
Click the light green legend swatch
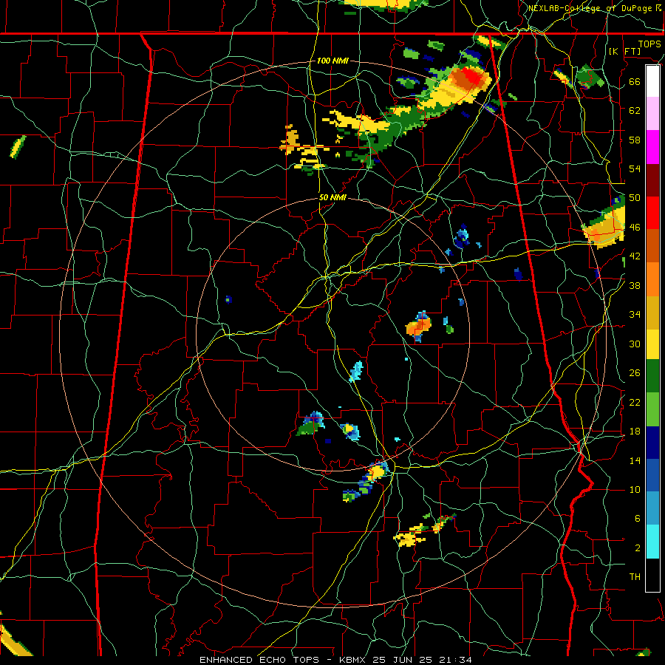click(x=652, y=409)
